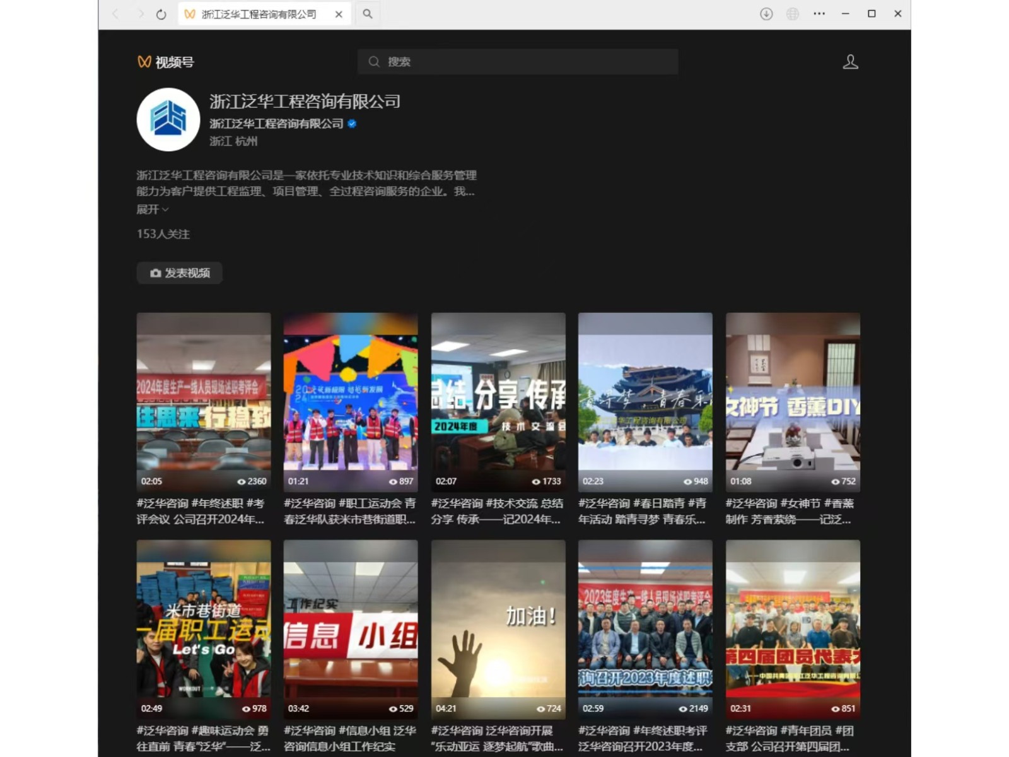Image resolution: width=1009 pixels, height=757 pixels.
Task: Click the company avatar logo
Action: (168, 119)
